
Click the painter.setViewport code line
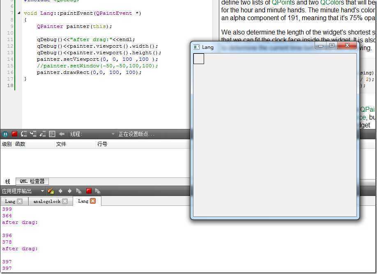click(x=97, y=59)
